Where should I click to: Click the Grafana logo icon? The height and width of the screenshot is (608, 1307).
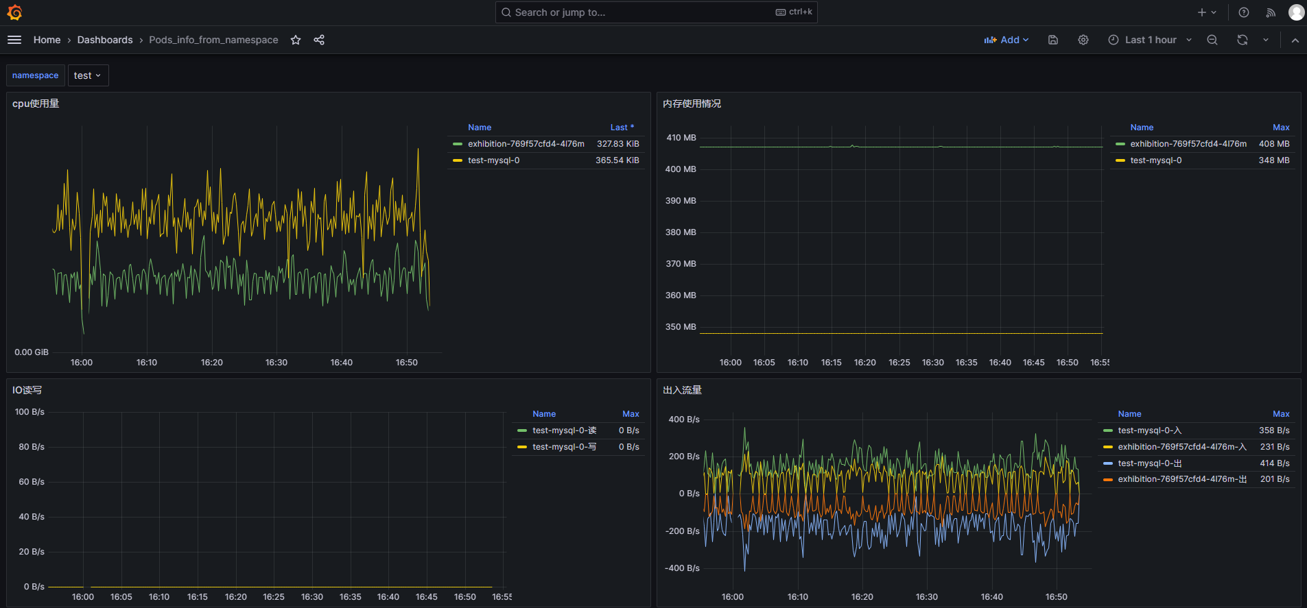(x=14, y=12)
